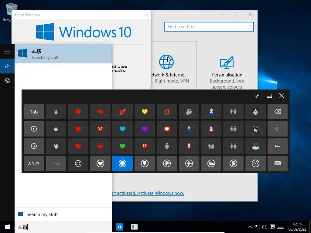
Task: Toggle the emoji key next to Ctrl
Action: (78, 164)
